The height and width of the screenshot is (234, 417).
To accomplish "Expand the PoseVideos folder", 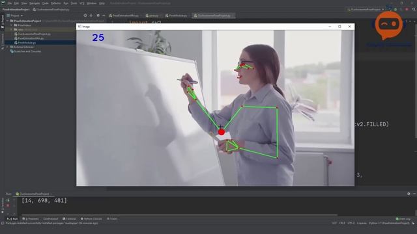I will pos(12,25).
